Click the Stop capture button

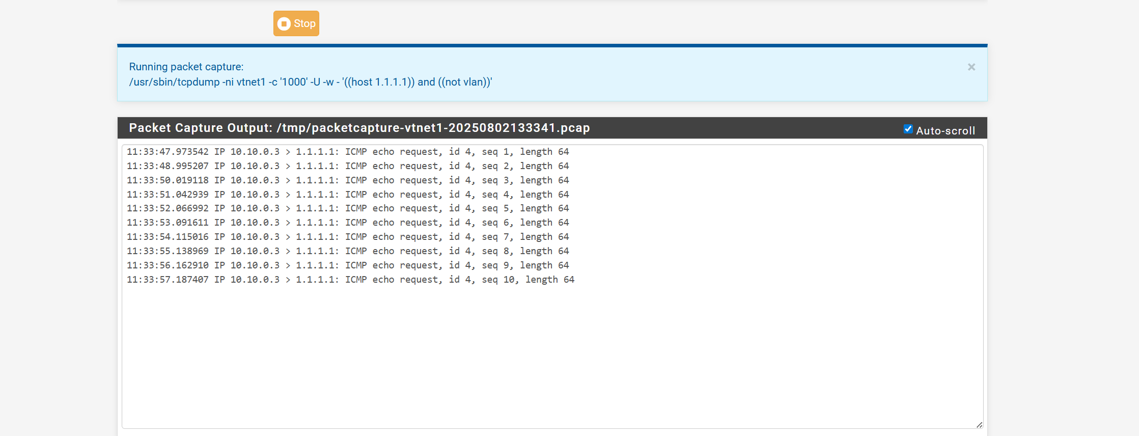(296, 23)
